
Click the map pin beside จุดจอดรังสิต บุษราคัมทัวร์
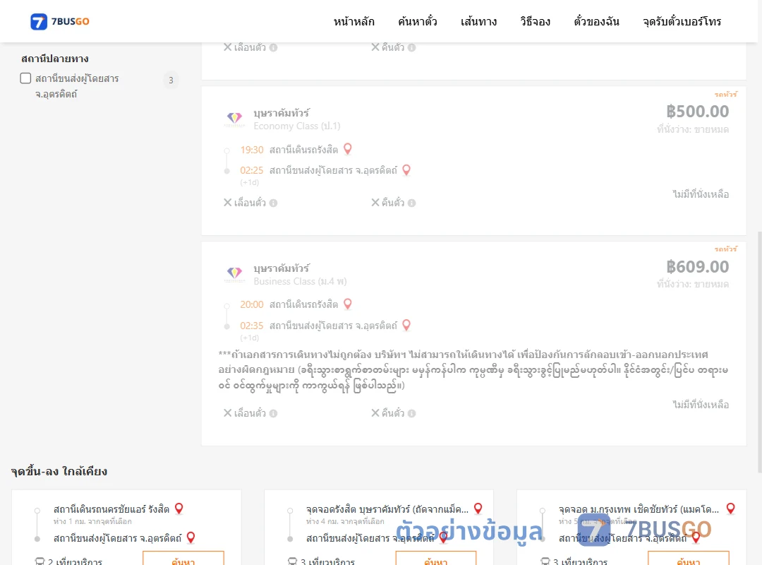[478, 509]
